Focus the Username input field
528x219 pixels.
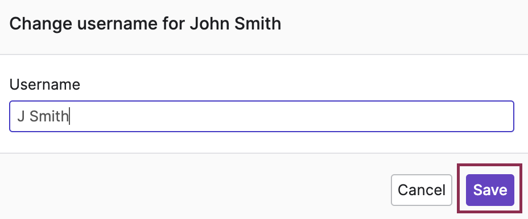pos(262,116)
